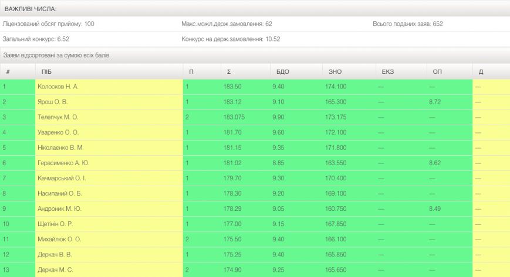
Task: Sort by the Σ column header
Action: [x=228, y=71]
